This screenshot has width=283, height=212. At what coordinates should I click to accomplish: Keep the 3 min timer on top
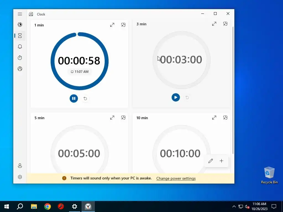225,24
